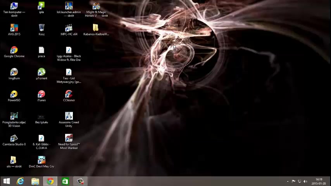Expand the hidden system tray icons arrow
Image resolution: width=331 pixels, height=186 pixels.
pos(288,181)
